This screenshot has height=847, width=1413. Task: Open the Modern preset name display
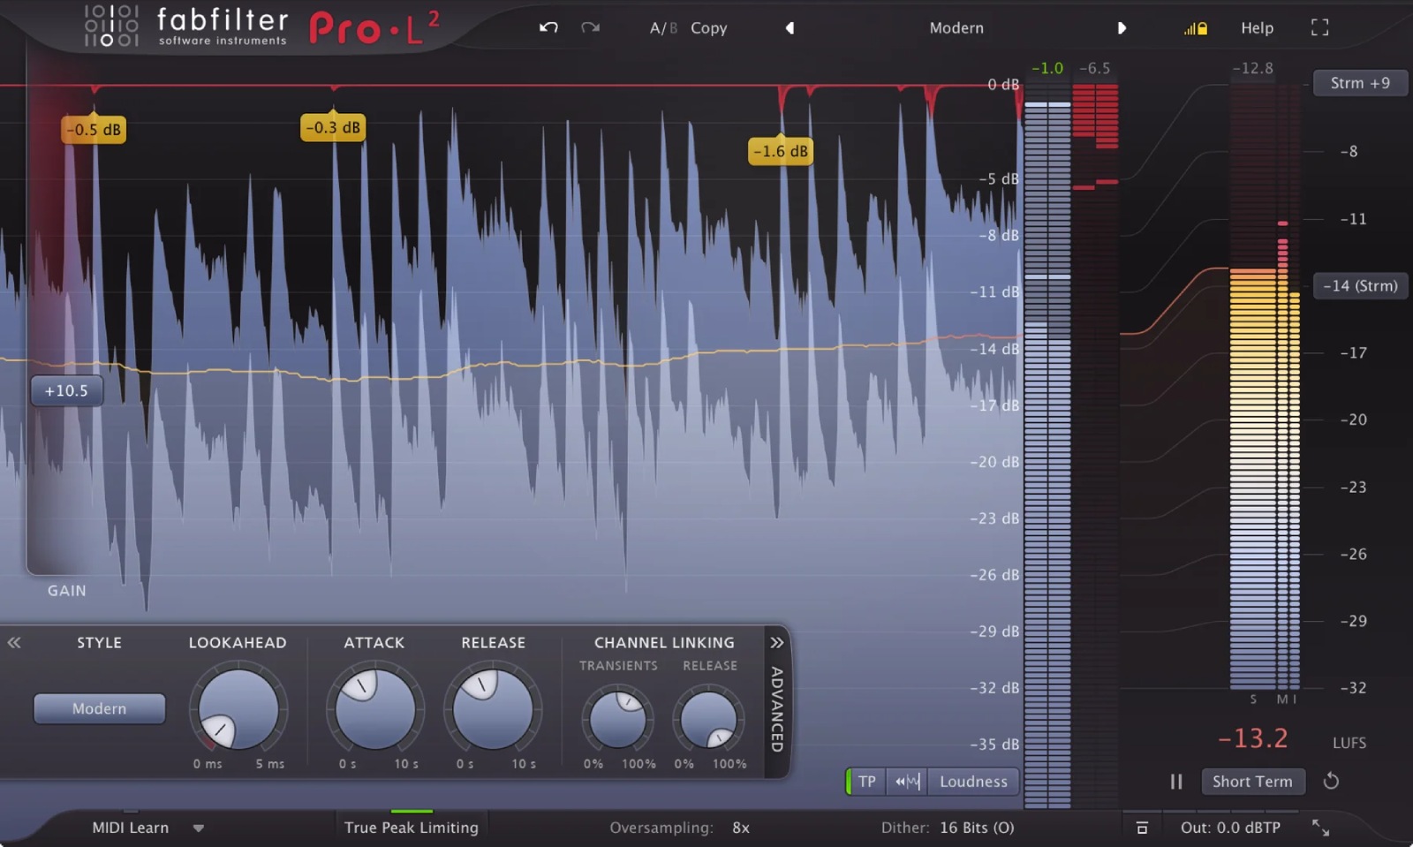tap(956, 27)
